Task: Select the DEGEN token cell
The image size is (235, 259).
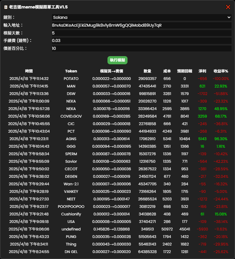Action: pos(71,177)
